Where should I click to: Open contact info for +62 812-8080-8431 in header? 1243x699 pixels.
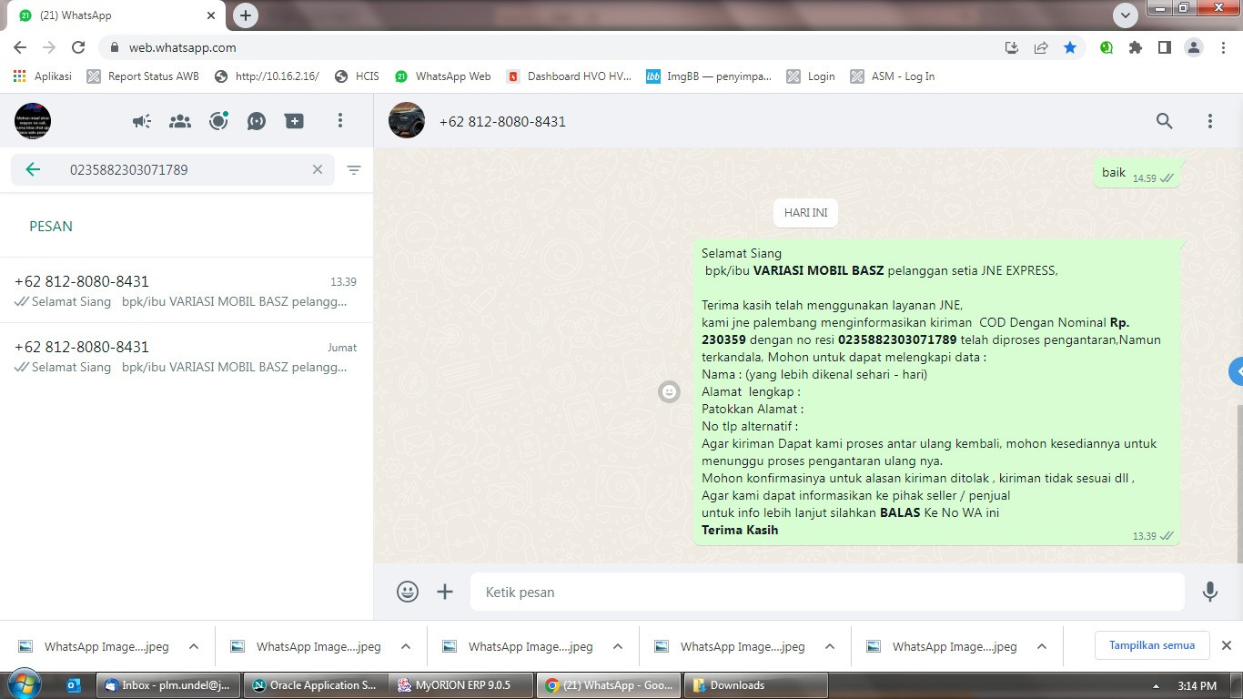coord(502,121)
